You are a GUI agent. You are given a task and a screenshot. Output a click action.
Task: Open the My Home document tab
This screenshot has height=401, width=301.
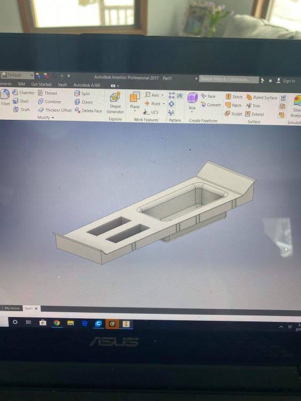12,308
